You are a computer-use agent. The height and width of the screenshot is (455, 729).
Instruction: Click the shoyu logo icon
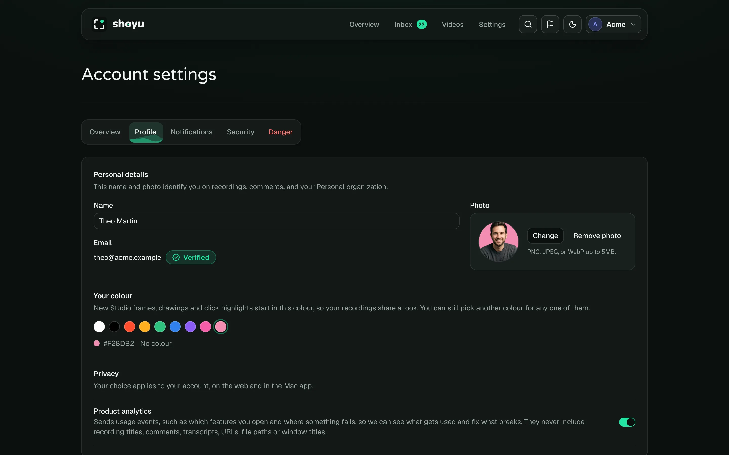(99, 24)
